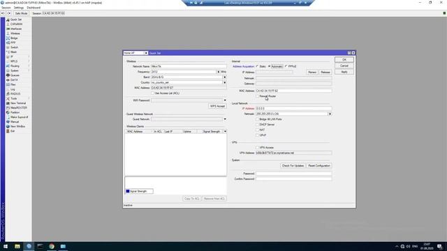Expand the IP submenu in sidebar
This screenshot has height=251, width=447.
tap(29, 56)
